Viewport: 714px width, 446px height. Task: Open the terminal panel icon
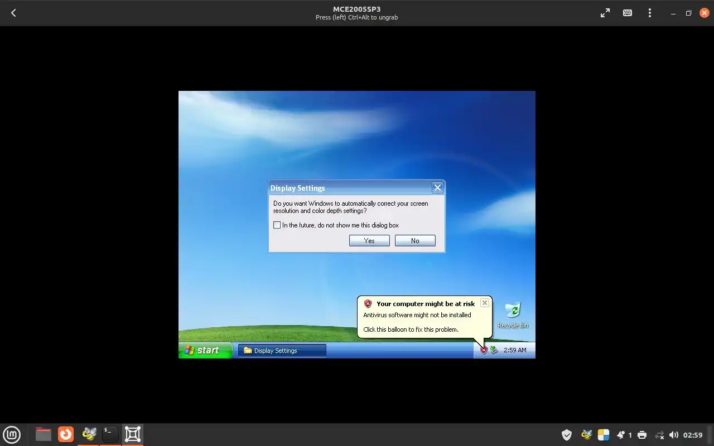(x=110, y=434)
